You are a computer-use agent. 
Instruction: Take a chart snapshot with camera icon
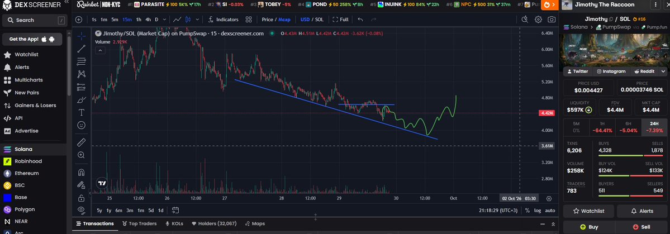coord(552,20)
